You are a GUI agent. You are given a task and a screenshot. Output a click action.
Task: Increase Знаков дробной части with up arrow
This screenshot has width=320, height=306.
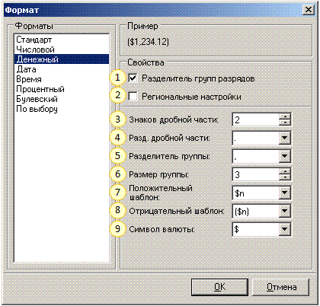(285, 116)
